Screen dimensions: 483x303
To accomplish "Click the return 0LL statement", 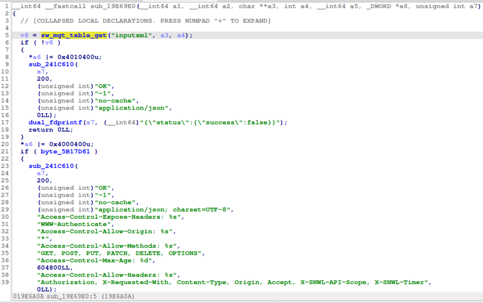I will click(51, 130).
